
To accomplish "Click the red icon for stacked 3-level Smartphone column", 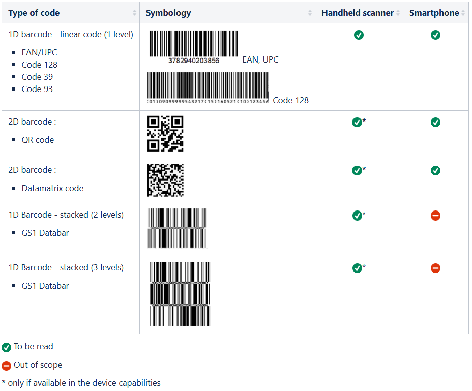I will click(435, 268).
